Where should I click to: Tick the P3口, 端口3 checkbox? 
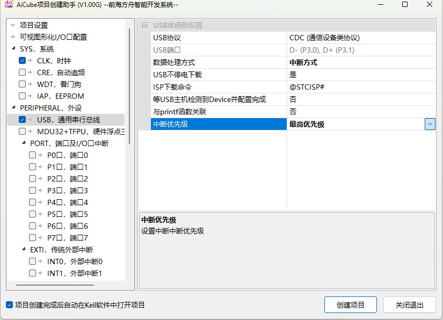pyautogui.click(x=33, y=191)
